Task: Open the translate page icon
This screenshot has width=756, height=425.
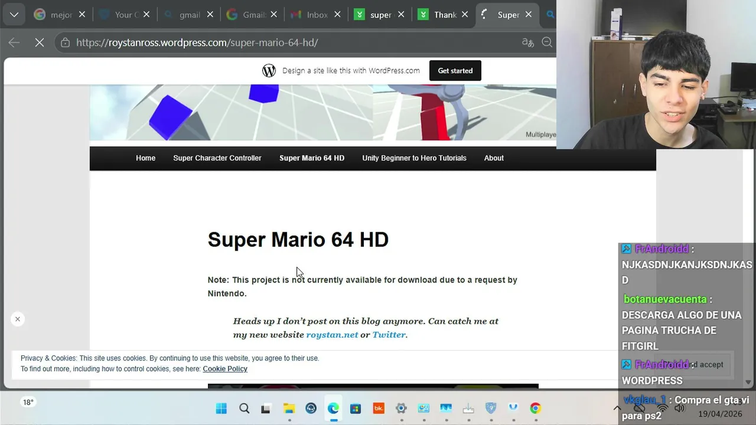Action: 528,42
